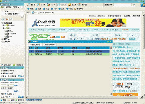The width and height of the screenshot is (145, 104).
Task: Select the third tab icon in Messenger panel
Action: click(x=11, y=19)
